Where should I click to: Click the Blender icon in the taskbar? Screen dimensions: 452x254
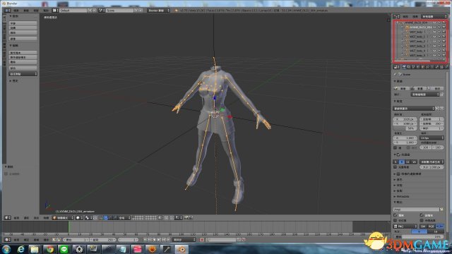pyautogui.click(x=182, y=249)
